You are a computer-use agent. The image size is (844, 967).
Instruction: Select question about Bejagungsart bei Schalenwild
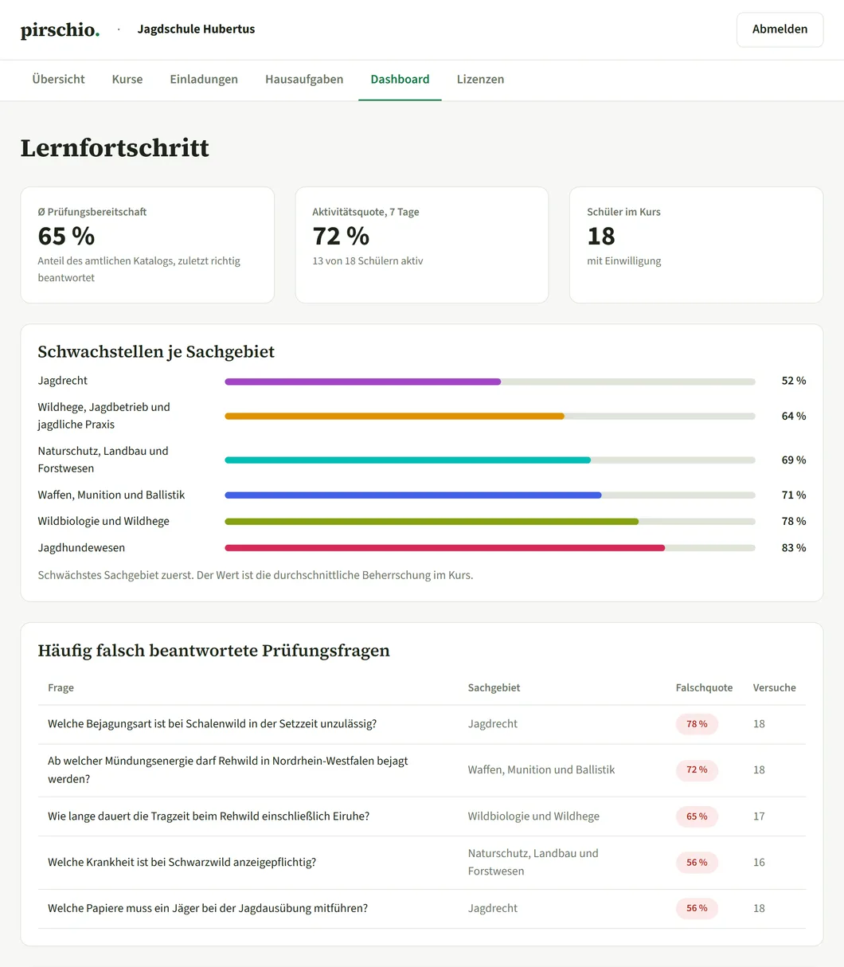[x=212, y=724]
